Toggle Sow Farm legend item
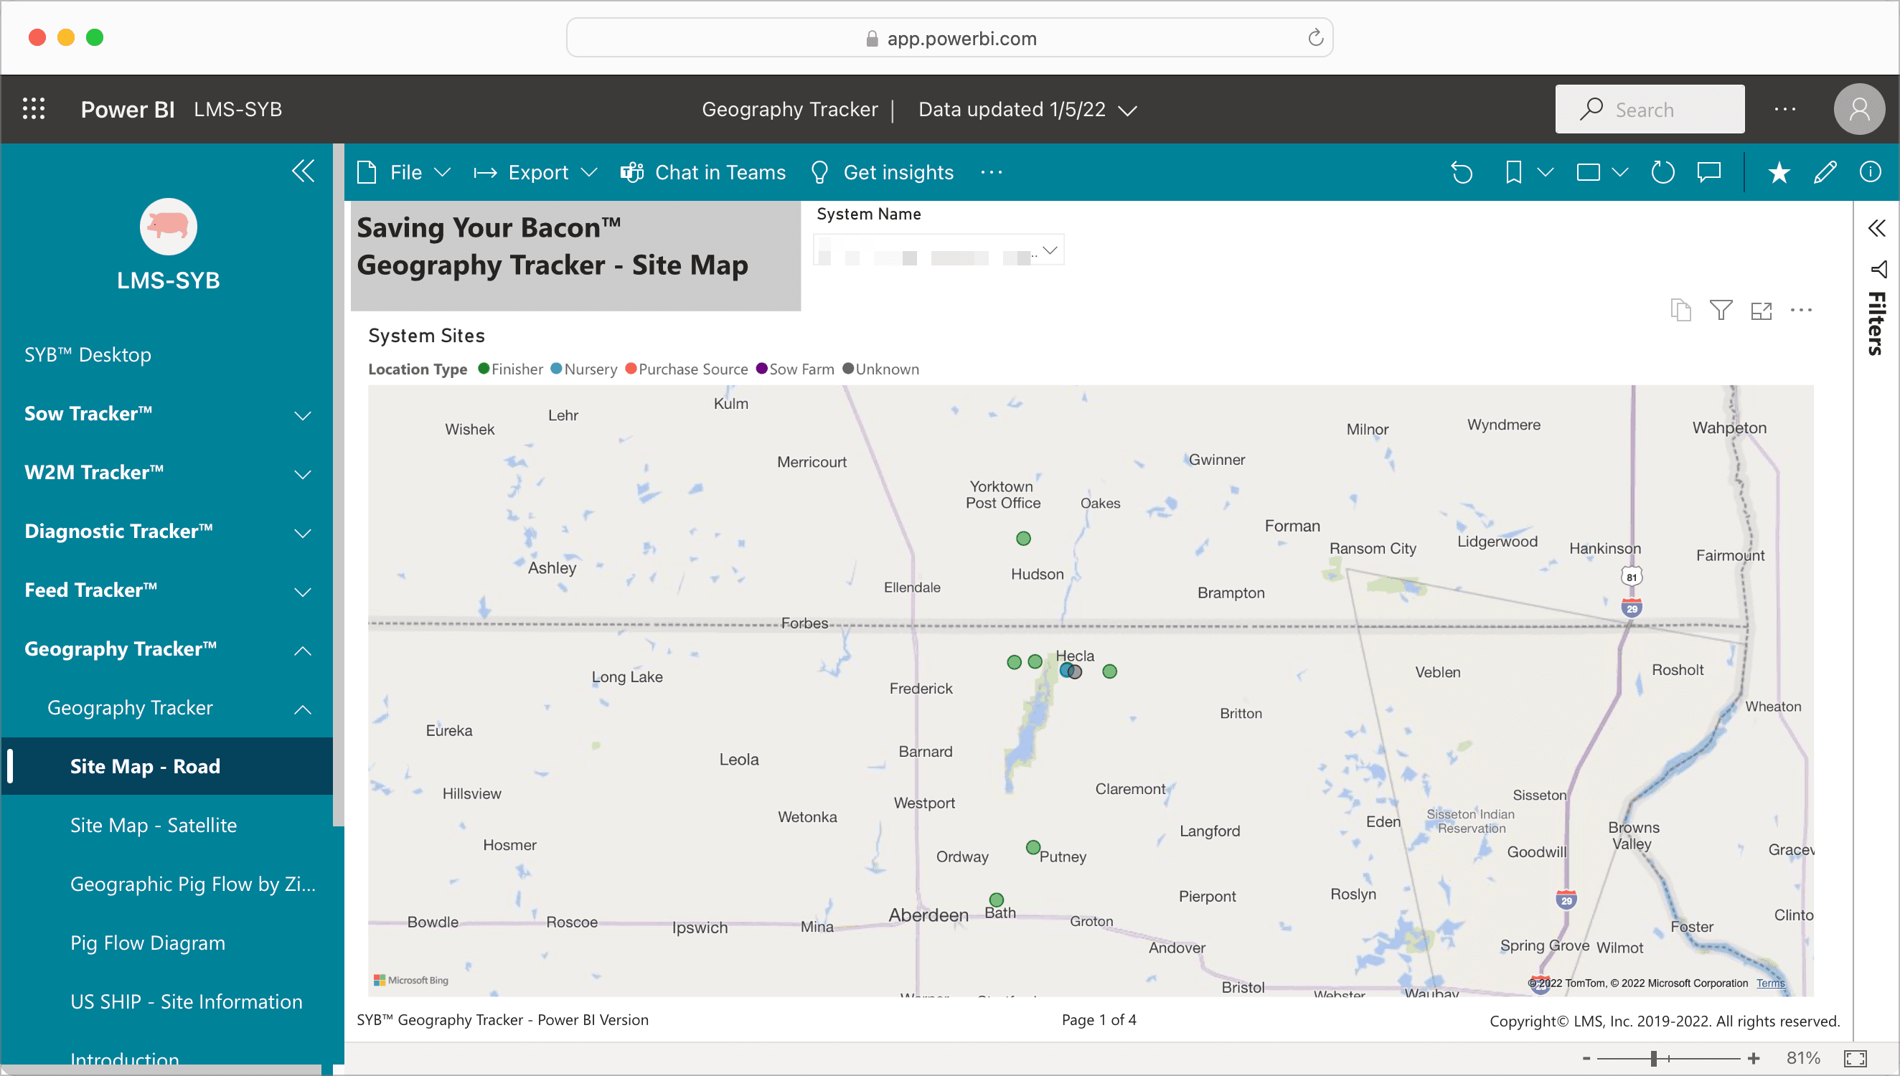The image size is (1900, 1076). (795, 369)
